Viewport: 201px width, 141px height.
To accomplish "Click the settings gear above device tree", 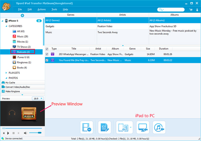I will tap(22, 15).
